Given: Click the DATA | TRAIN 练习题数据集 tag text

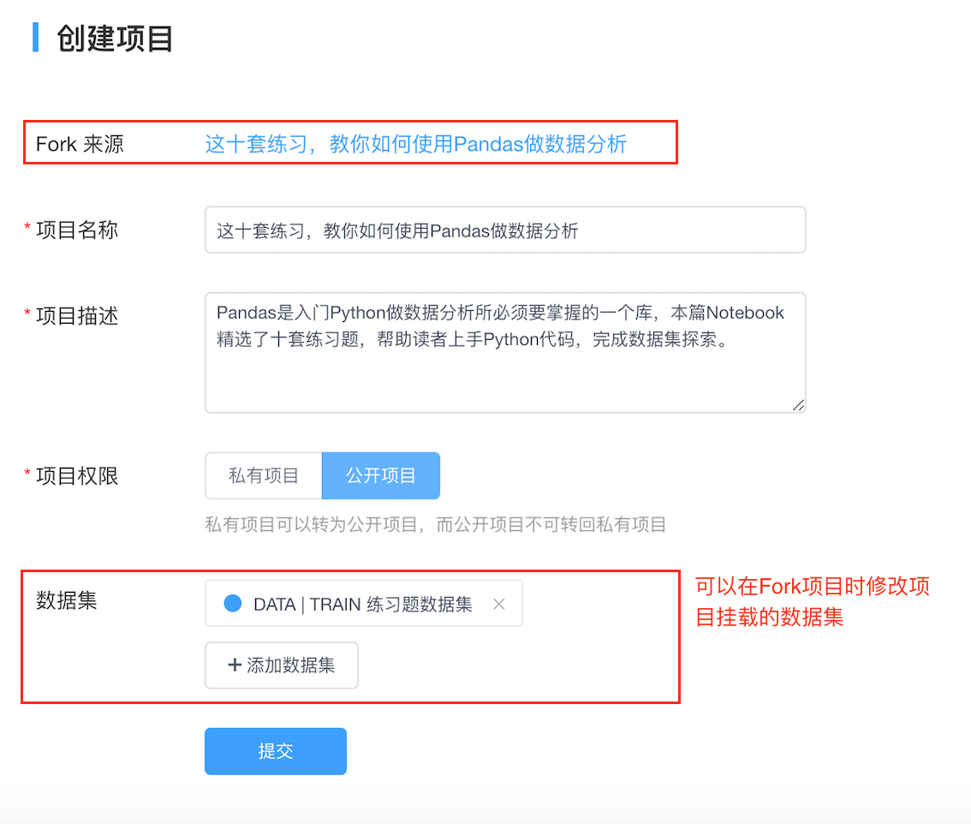Looking at the screenshot, I should tap(363, 604).
